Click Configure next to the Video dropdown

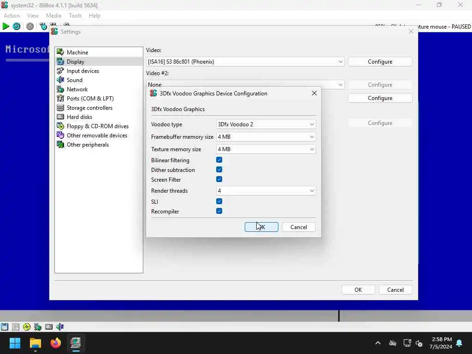tap(380, 61)
